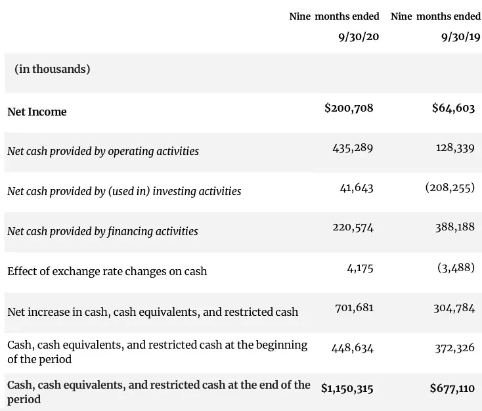This screenshot has width=482, height=411.
Task: Click the 9/30/19 column header
Action: [458, 37]
